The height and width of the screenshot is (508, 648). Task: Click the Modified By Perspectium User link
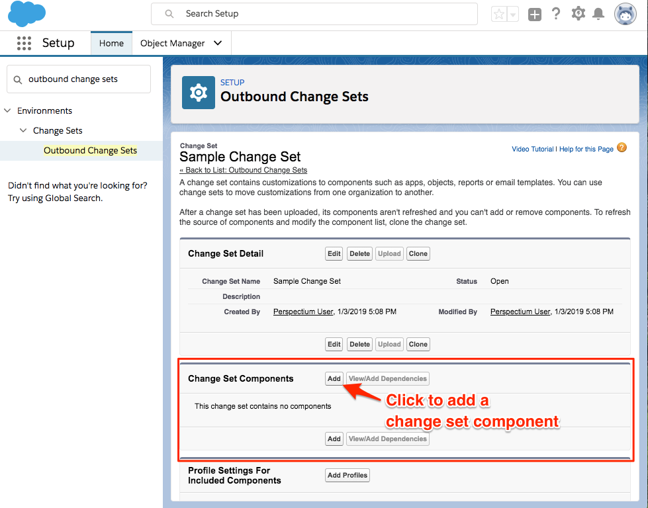(x=520, y=312)
